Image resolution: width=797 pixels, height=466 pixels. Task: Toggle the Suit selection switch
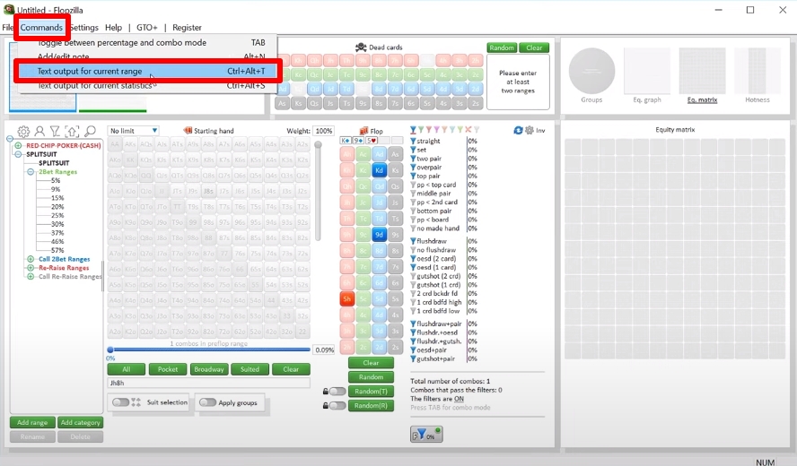coord(119,402)
